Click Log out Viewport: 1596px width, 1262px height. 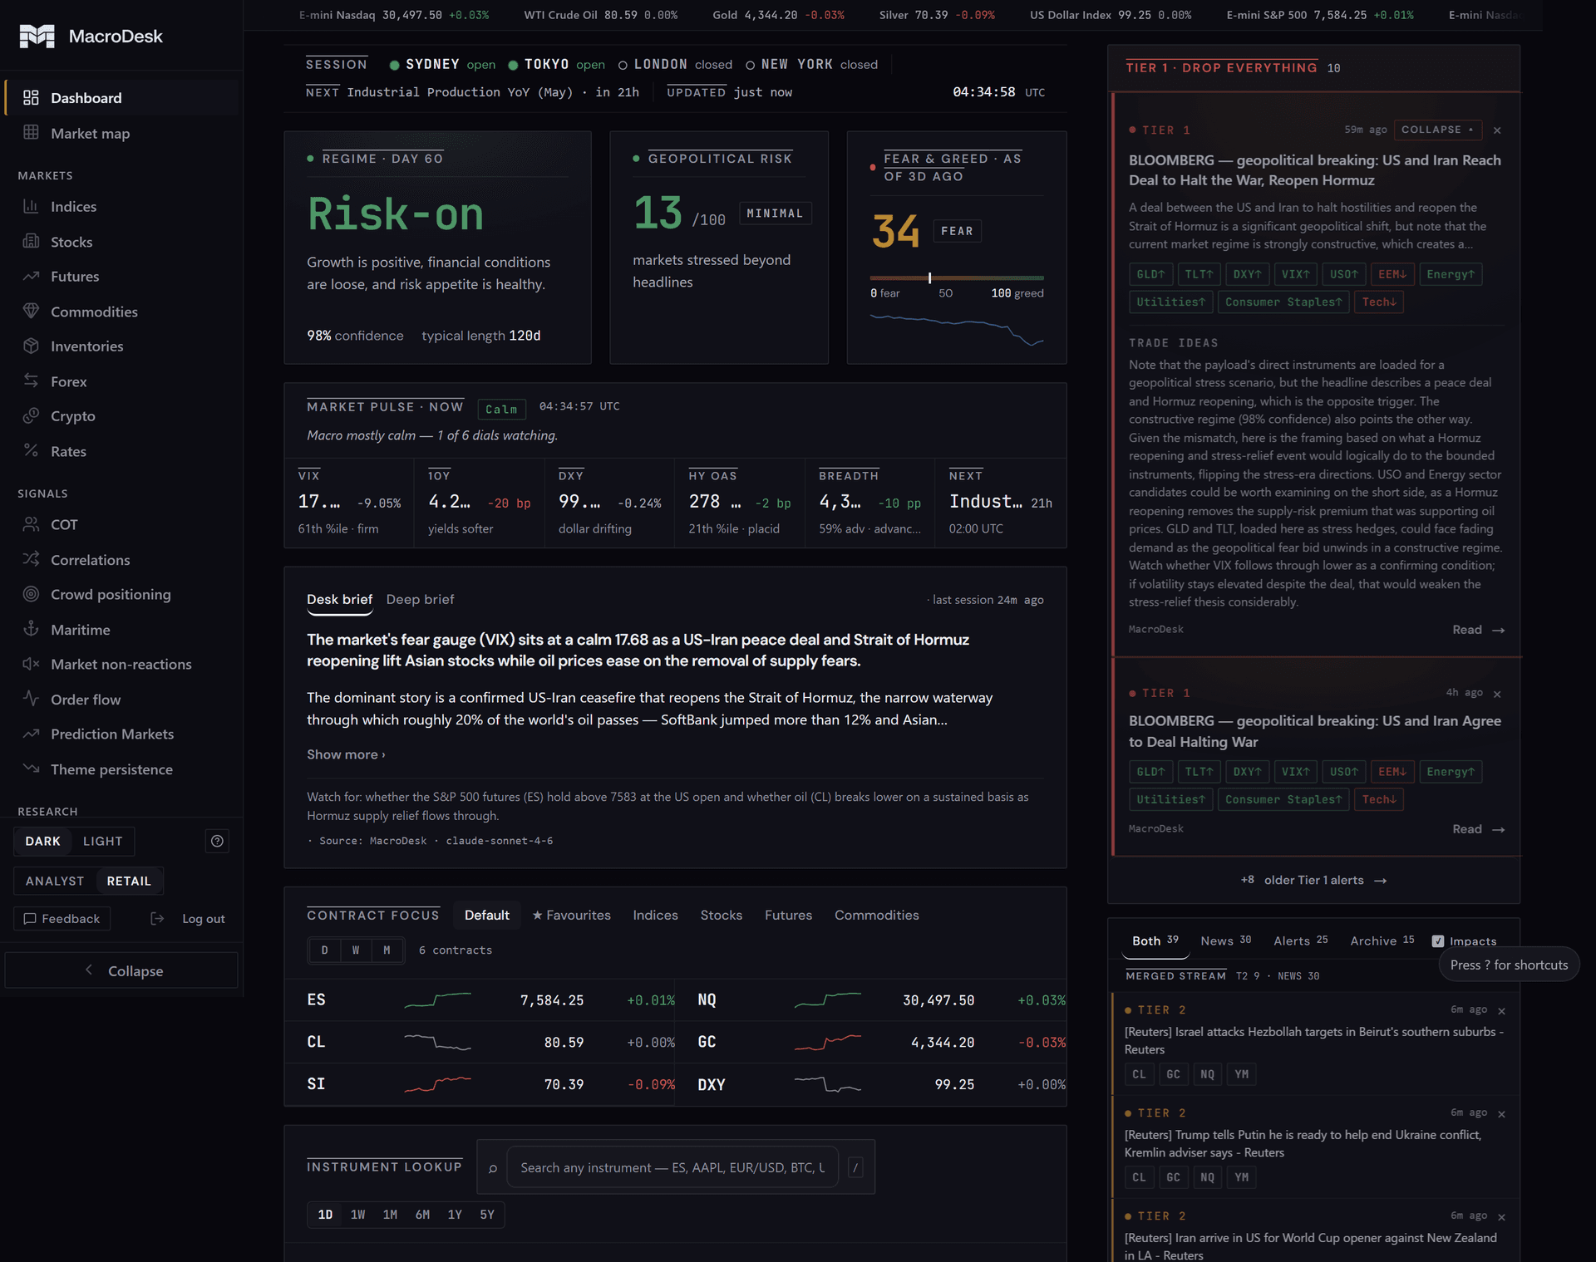tap(188, 918)
